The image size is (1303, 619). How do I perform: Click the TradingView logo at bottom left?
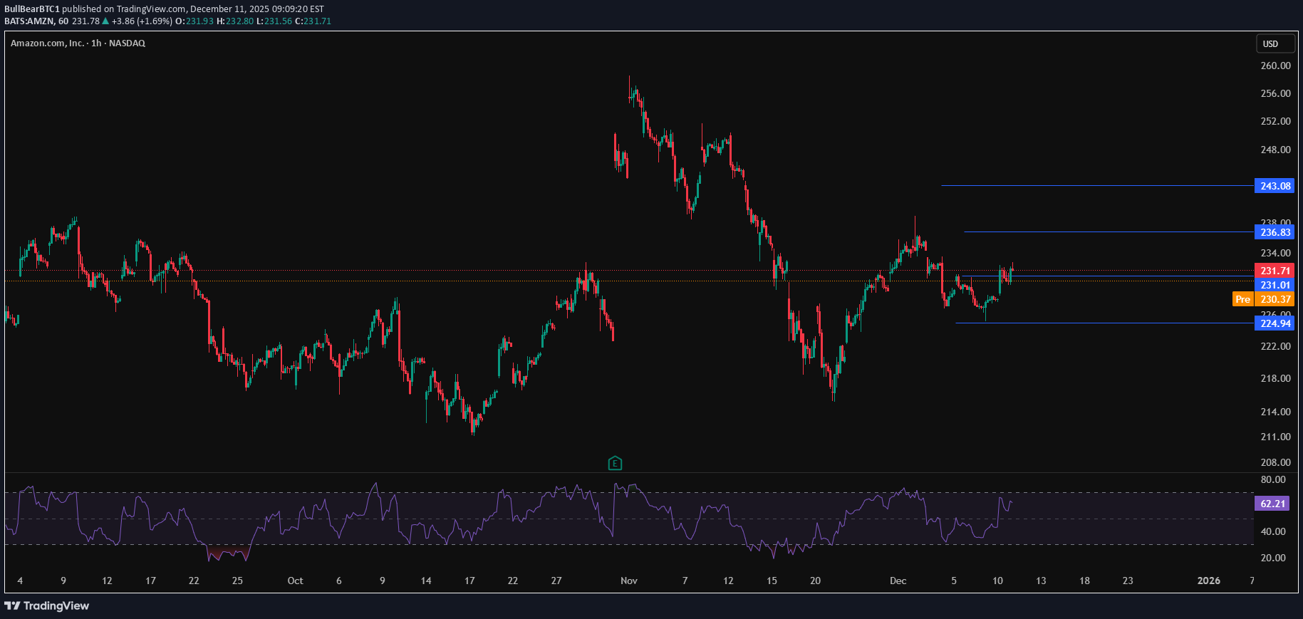point(47,605)
